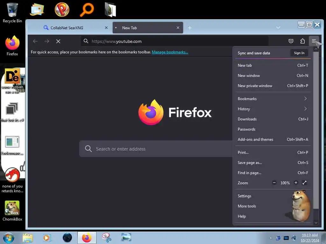Open Windows Explorer from the taskbar
The height and width of the screenshot is (244, 326).
point(28,238)
